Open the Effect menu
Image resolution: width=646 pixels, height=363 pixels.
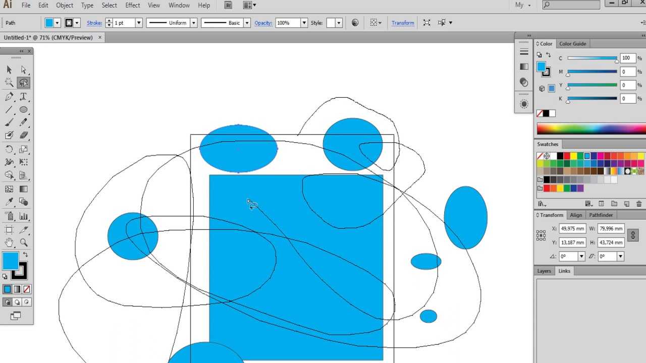click(x=132, y=5)
